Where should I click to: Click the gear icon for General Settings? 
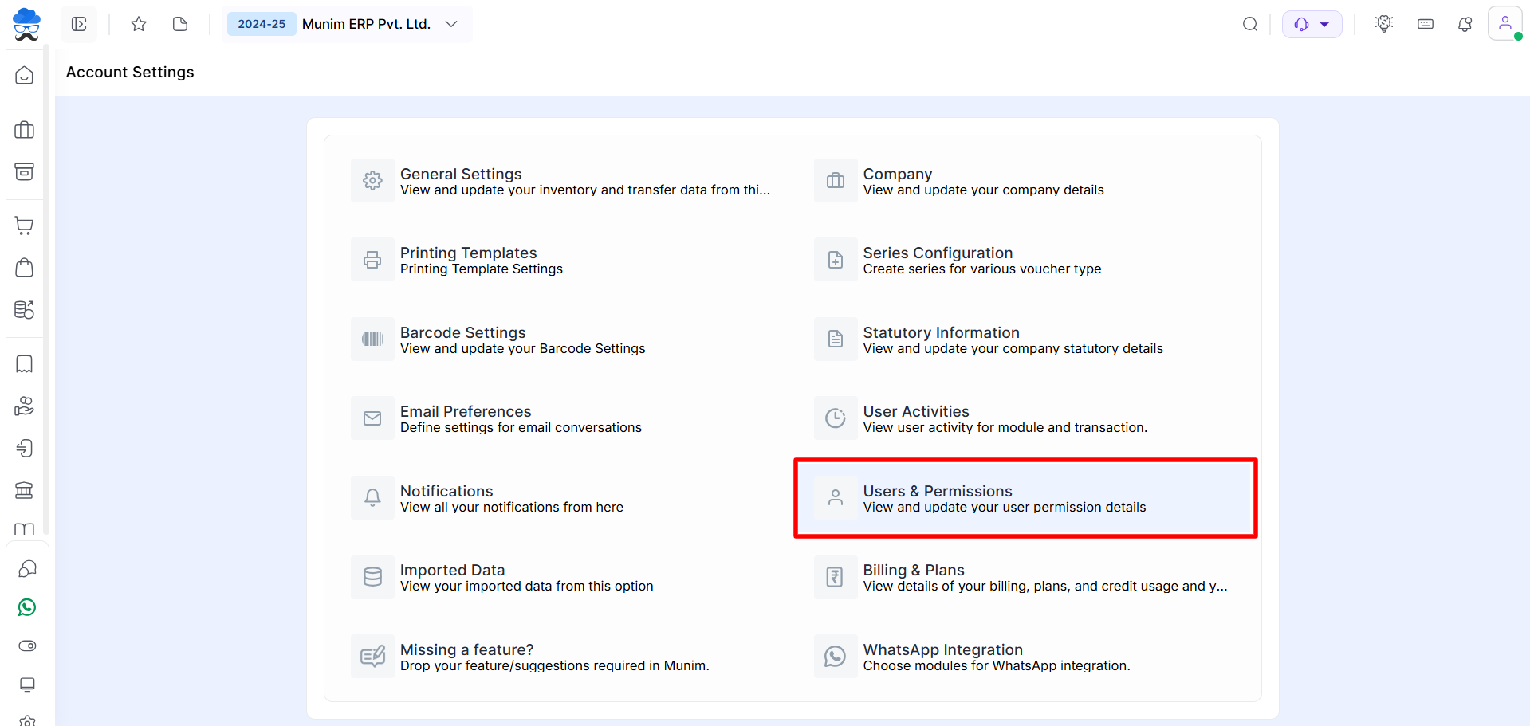(x=372, y=181)
